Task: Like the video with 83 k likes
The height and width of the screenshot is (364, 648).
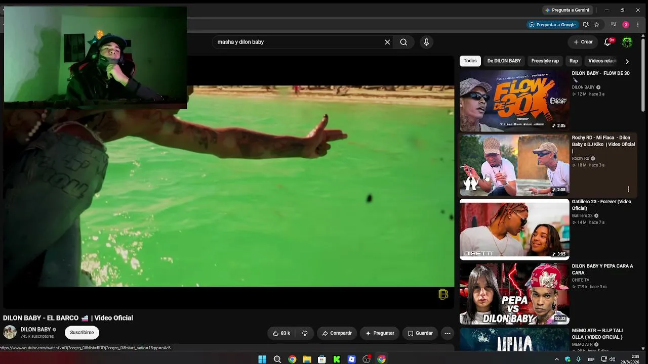Action: pyautogui.click(x=281, y=333)
